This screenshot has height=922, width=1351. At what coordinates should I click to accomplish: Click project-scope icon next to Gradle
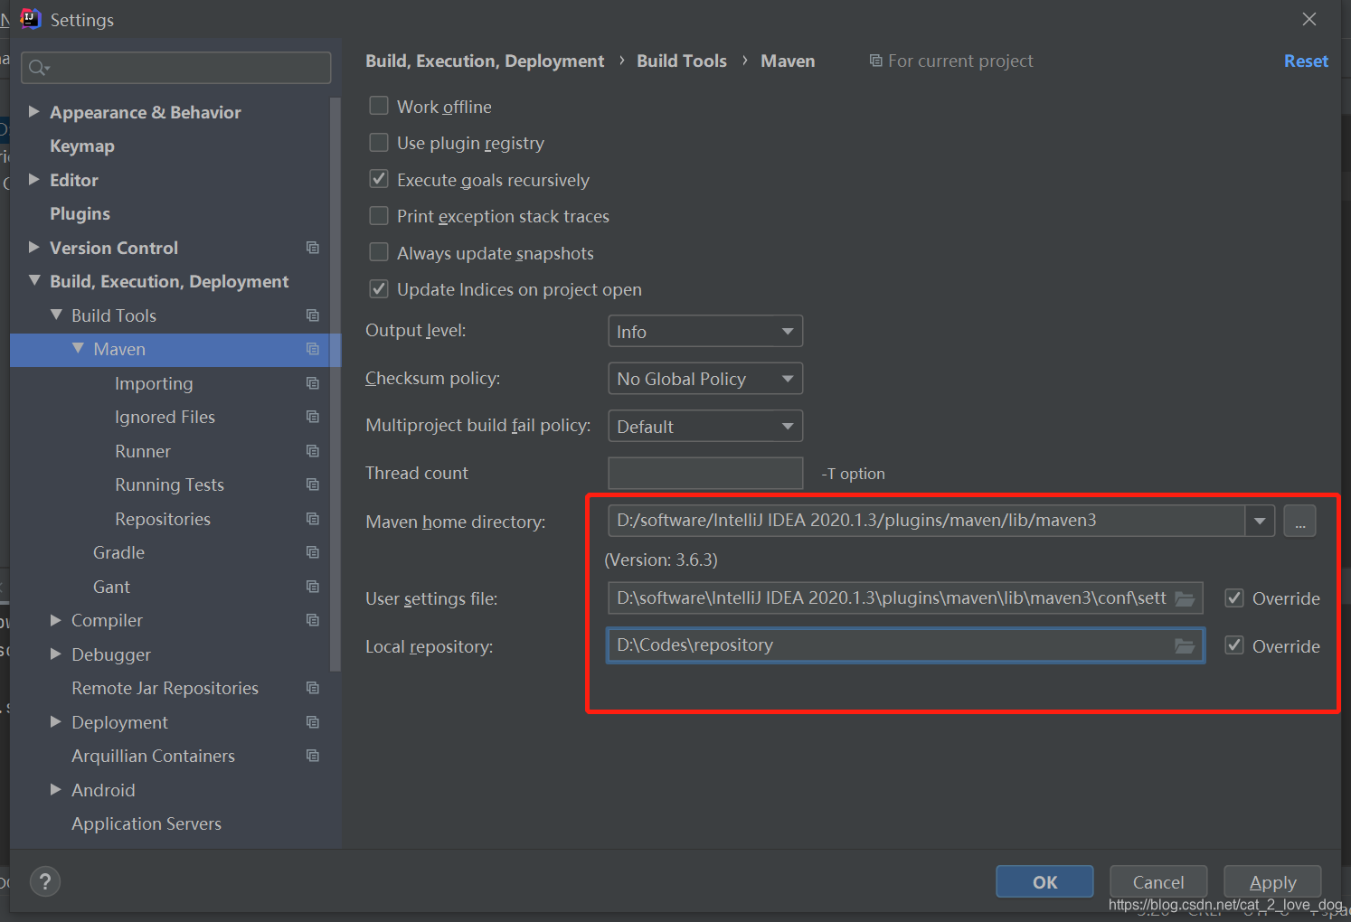313,552
